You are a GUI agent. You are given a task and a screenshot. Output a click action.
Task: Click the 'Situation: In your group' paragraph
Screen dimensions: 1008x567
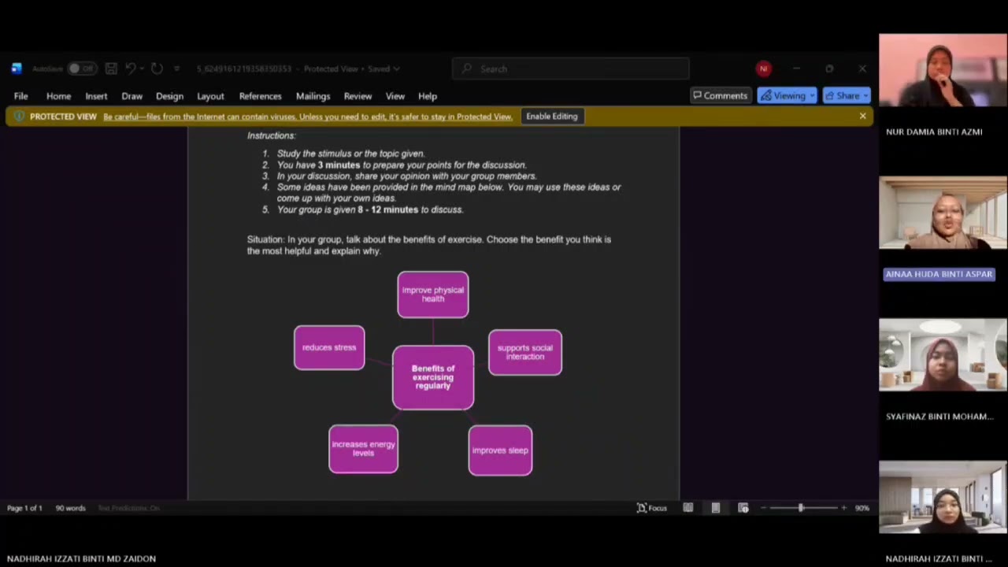coord(429,245)
